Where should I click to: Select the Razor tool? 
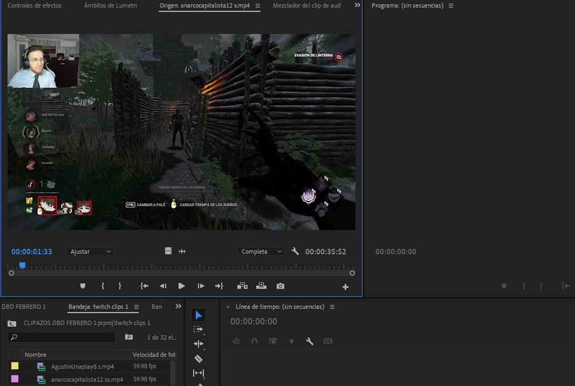pyautogui.click(x=198, y=358)
